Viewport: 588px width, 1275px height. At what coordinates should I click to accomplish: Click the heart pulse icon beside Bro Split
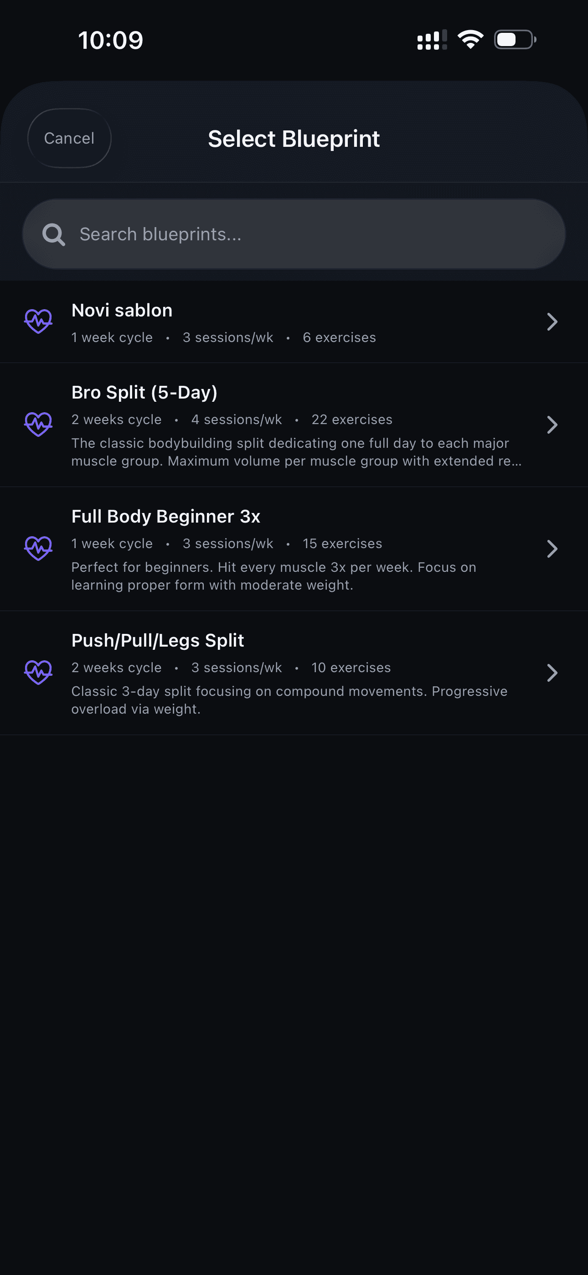pyautogui.click(x=38, y=425)
